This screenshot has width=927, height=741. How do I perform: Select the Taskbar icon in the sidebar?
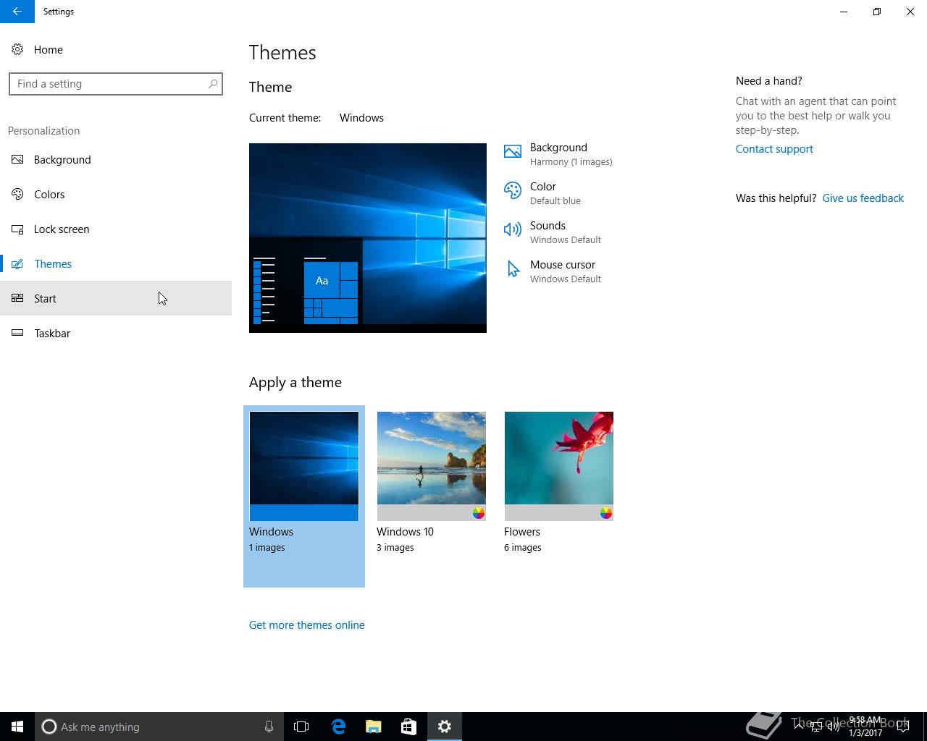tap(17, 334)
